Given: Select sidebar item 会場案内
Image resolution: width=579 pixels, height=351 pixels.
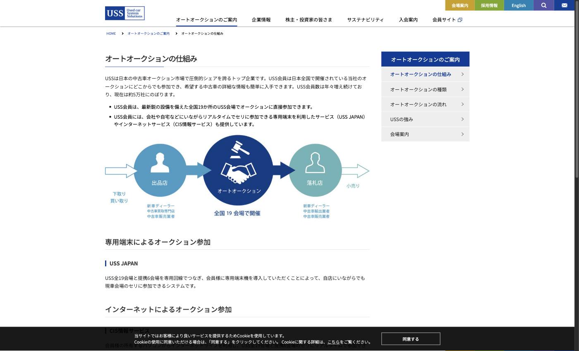Looking at the screenshot, I should pos(425,134).
